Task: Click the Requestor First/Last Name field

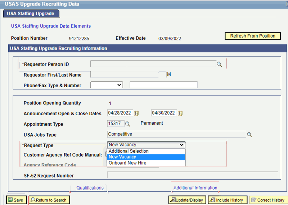Action: click(x=125, y=75)
